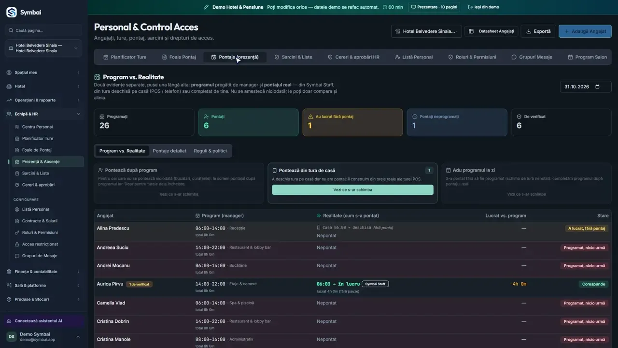
Task: Open the Prezentare 10 pagini button
Action: point(434,7)
